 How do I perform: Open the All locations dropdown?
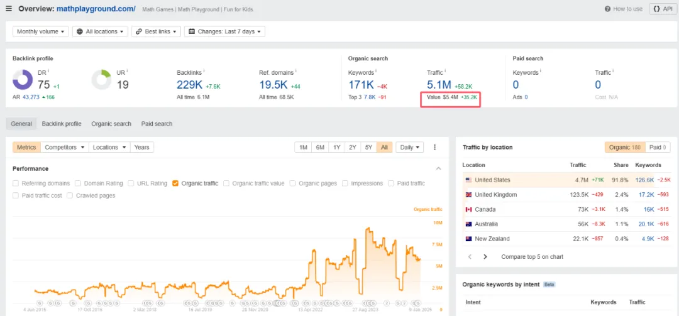click(100, 31)
